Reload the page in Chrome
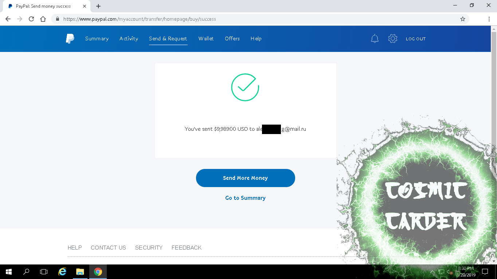Viewport: 497px width, 279px height. coord(31,19)
